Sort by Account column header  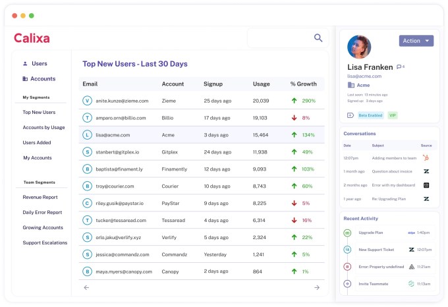(173, 84)
